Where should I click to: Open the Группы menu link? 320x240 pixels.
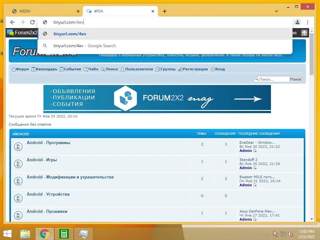point(166,69)
